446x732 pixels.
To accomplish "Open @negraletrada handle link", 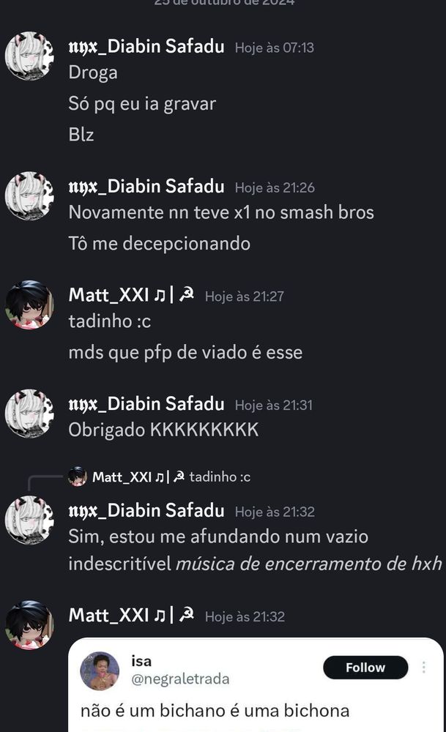I will 180,679.
